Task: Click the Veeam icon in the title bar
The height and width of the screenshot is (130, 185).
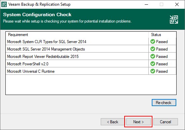Action: click(x=4, y=4)
